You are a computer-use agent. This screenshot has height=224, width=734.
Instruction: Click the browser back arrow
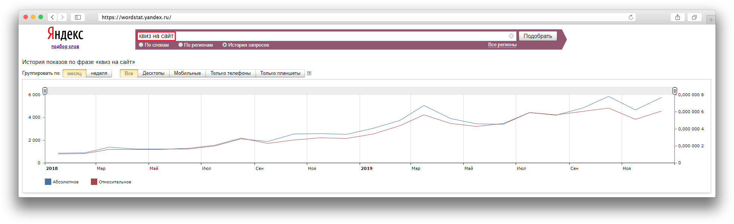52,17
